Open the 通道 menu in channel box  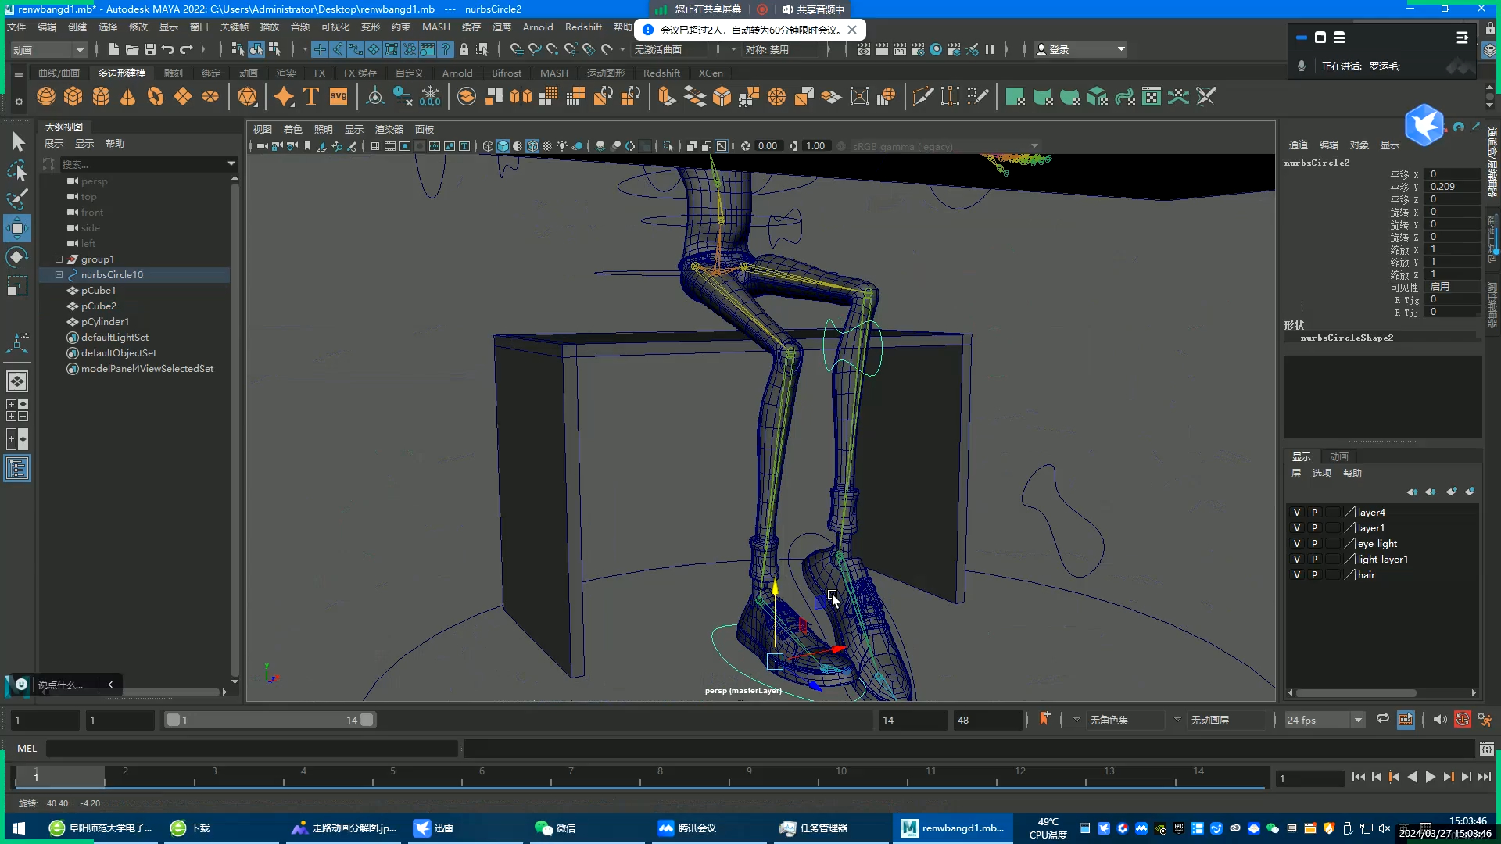[x=1299, y=145]
